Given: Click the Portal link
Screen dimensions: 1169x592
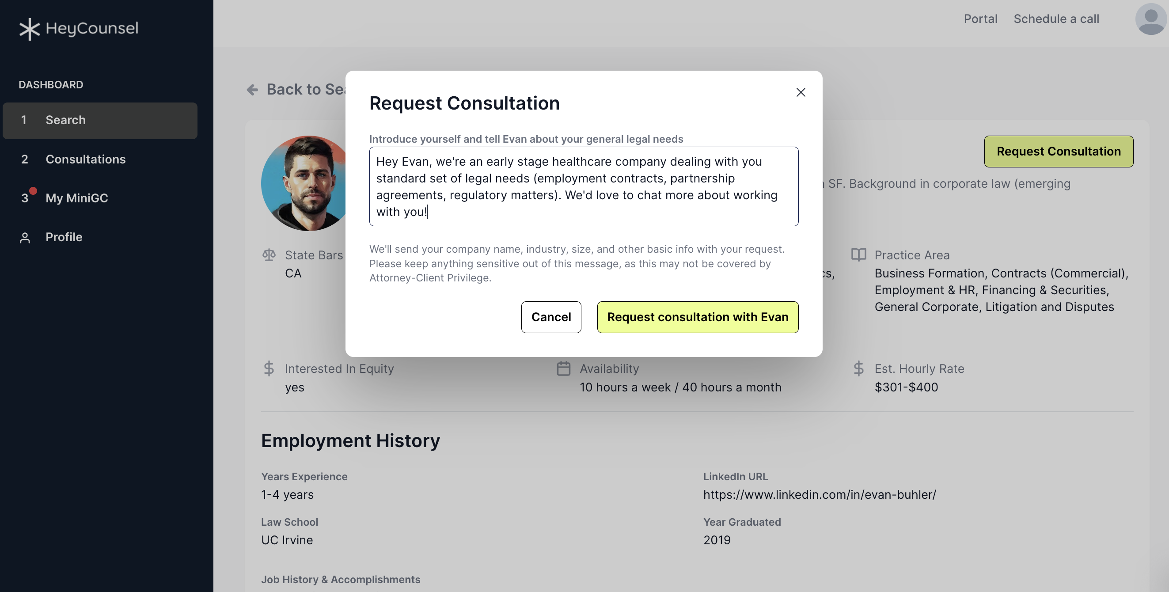Looking at the screenshot, I should [x=980, y=19].
